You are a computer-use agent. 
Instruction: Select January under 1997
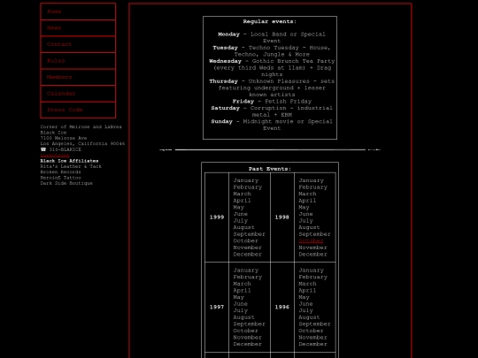click(246, 270)
